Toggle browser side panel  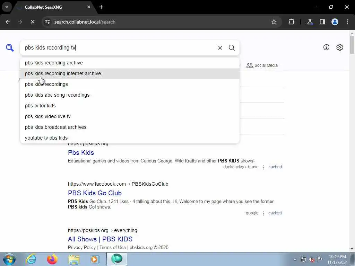pyautogui.click(x=322, y=22)
